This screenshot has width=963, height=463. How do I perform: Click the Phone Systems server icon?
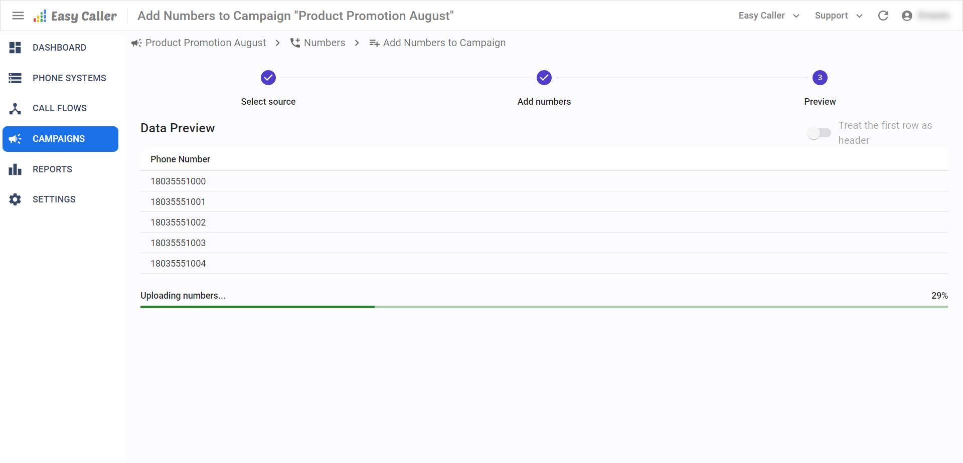15,78
